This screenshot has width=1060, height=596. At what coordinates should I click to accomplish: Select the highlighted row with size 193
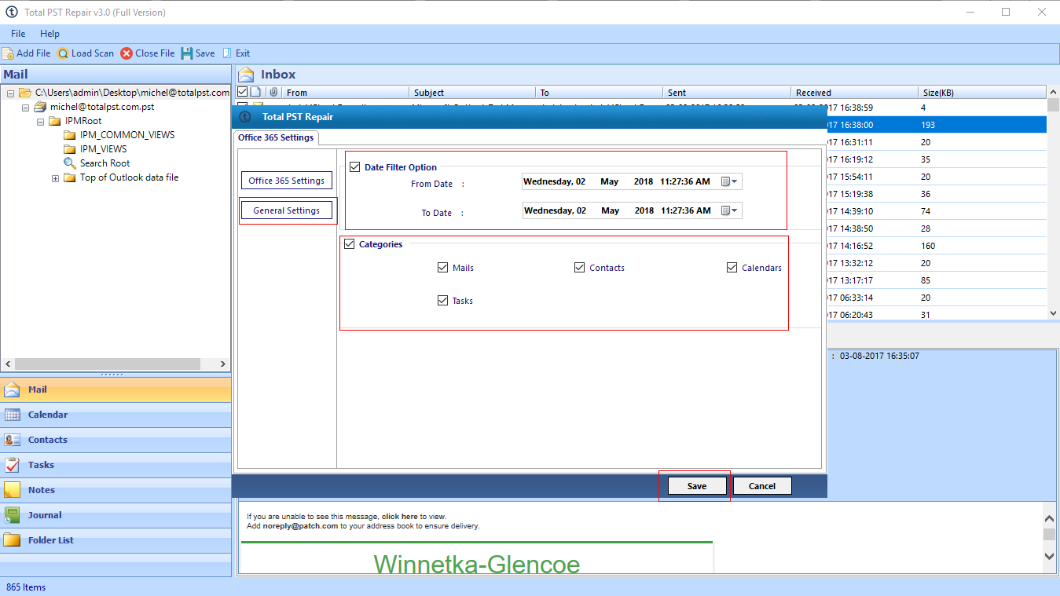pos(937,125)
